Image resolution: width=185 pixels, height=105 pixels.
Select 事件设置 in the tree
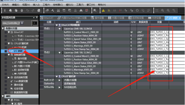click(18, 85)
